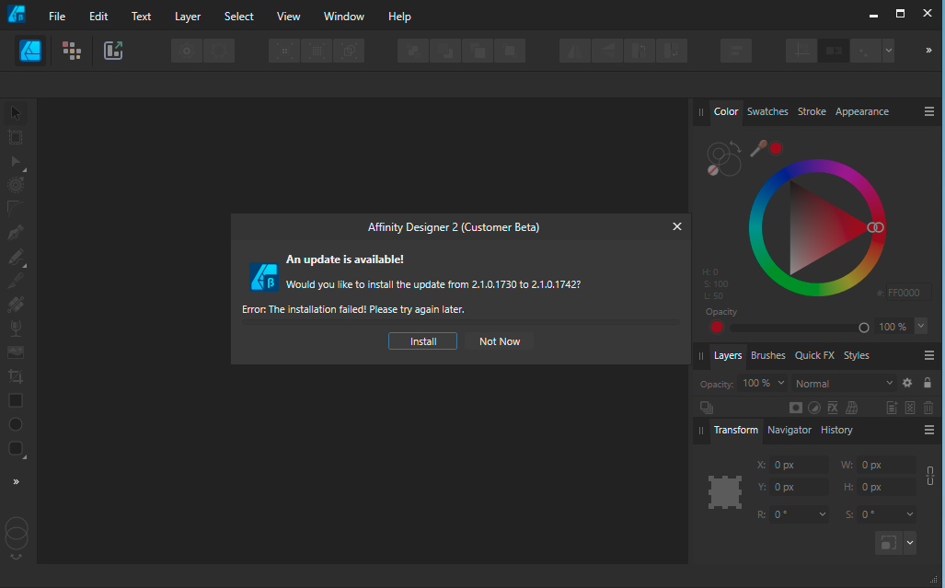Click the red color swatch beside eyedropper
Image resolution: width=945 pixels, height=588 pixels.
coord(776,148)
